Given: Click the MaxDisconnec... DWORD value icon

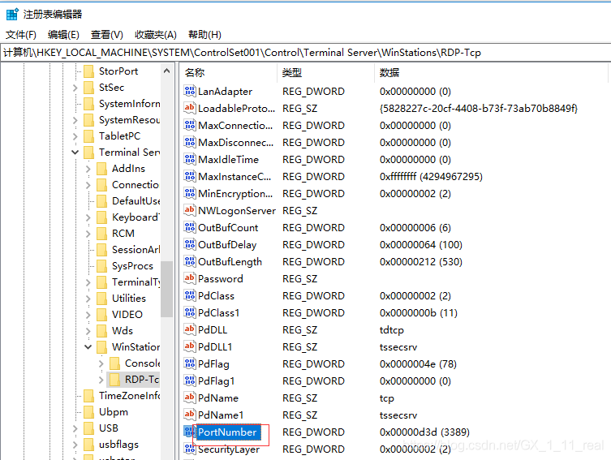Looking at the screenshot, I should pyautogui.click(x=190, y=142).
